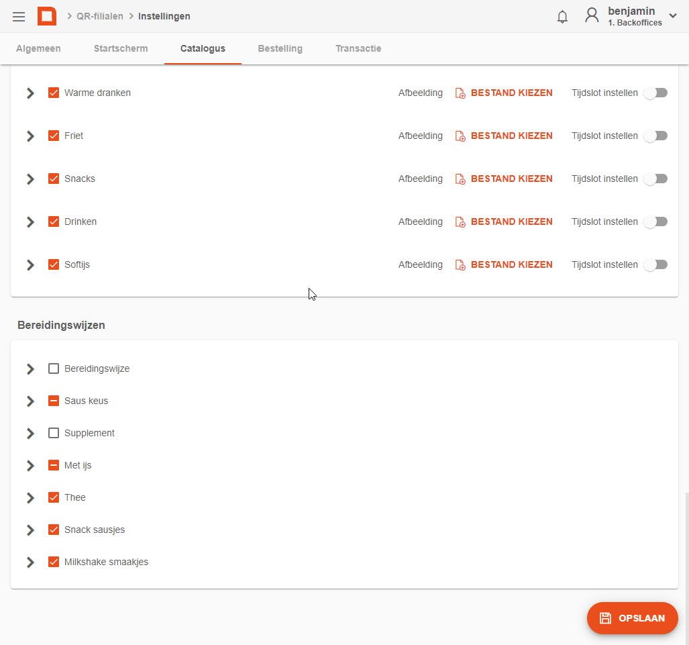Click the '1. Backoffices' label

pyautogui.click(x=635, y=23)
